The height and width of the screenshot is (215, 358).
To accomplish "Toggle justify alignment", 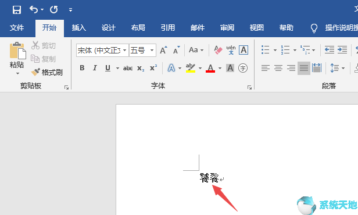I will tap(304, 68).
